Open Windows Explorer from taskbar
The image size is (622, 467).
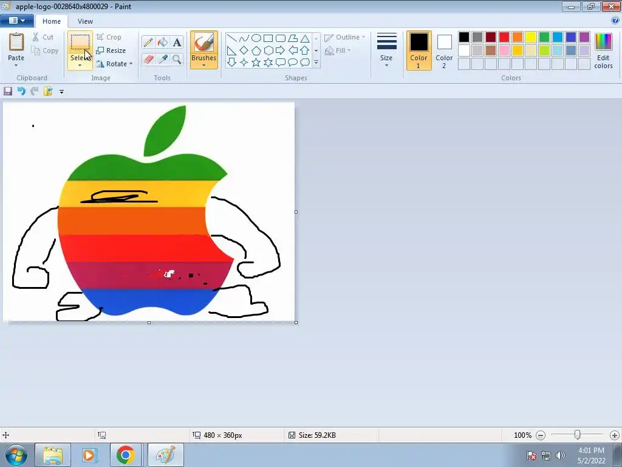53,455
